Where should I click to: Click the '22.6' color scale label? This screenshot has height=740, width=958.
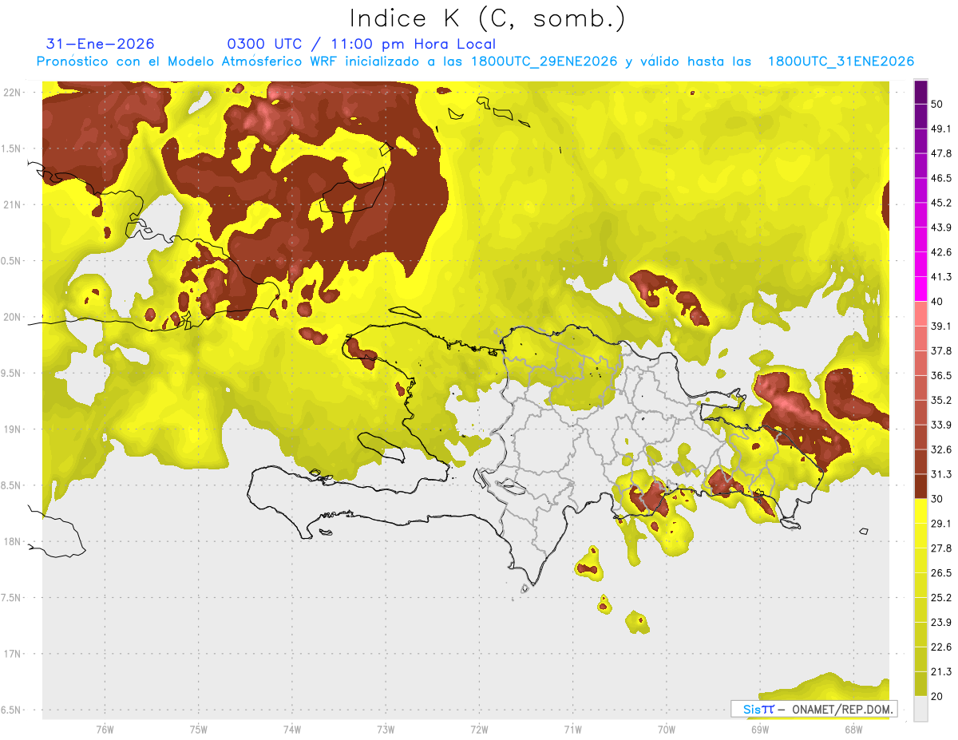coord(941,647)
